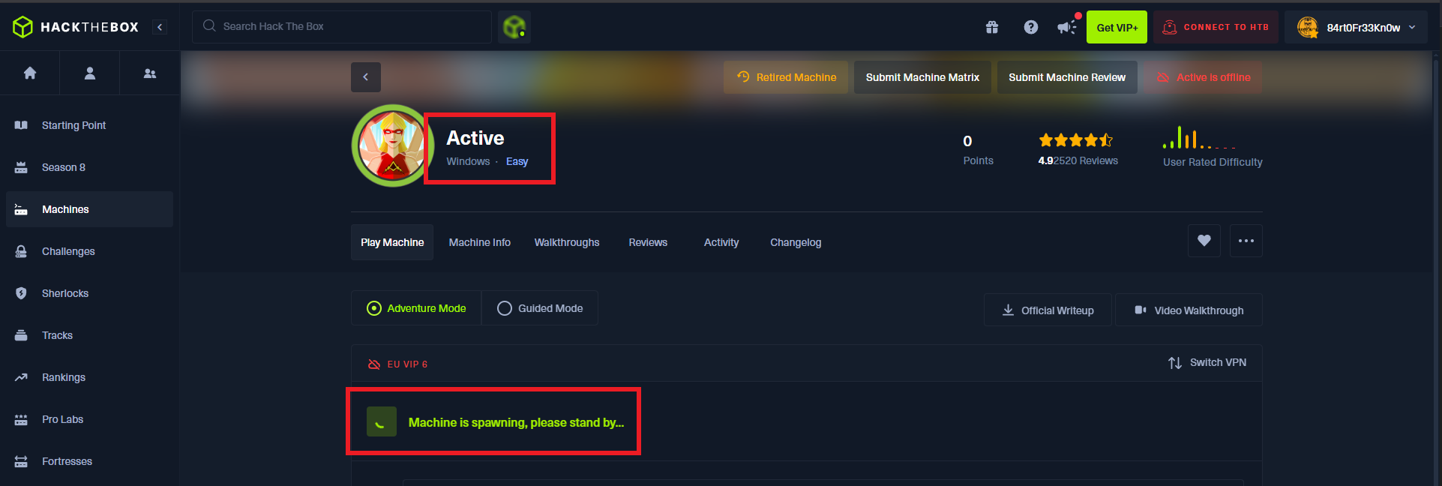Click Submit Machine Review
Image resolution: width=1442 pixels, height=486 pixels.
pos(1067,77)
